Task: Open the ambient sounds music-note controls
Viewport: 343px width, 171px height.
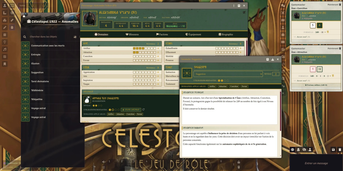Action: (x=5, y=49)
